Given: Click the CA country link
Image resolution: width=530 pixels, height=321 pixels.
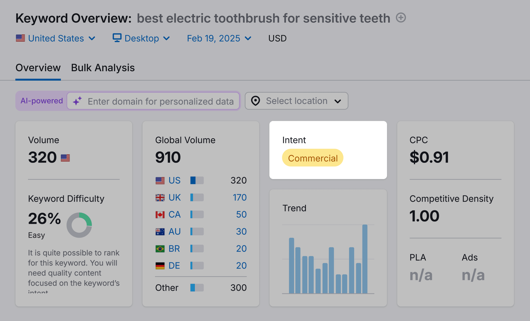Looking at the screenshot, I should (174, 214).
